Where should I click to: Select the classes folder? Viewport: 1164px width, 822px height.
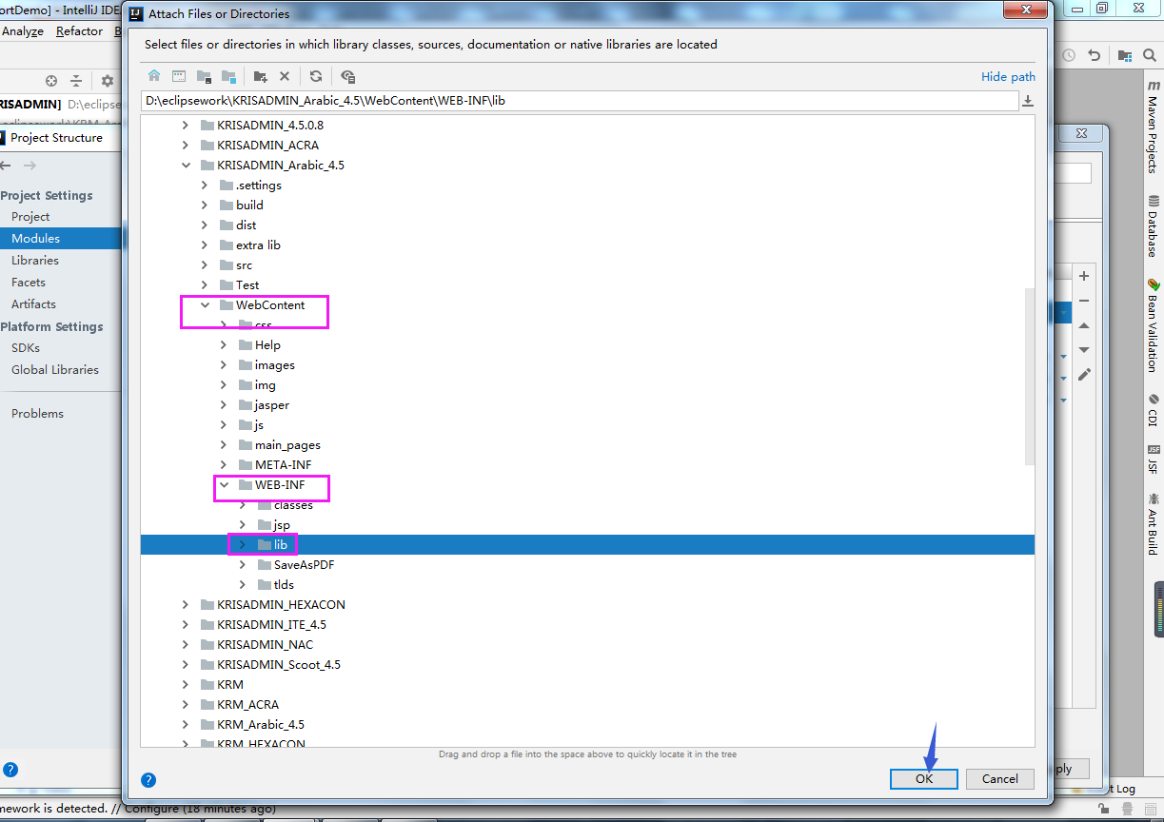click(x=293, y=505)
